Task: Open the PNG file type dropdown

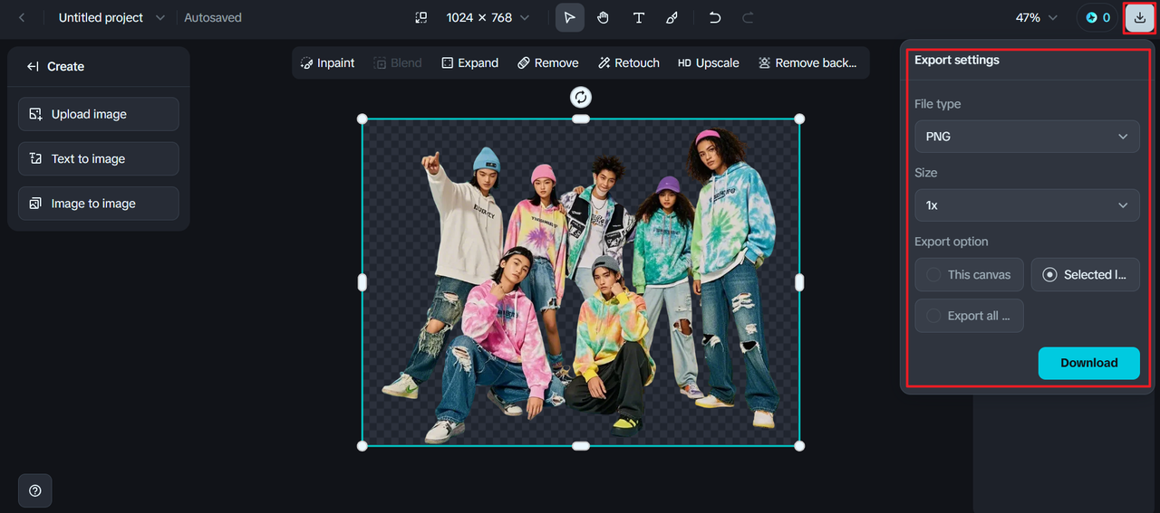Action: tap(1027, 137)
